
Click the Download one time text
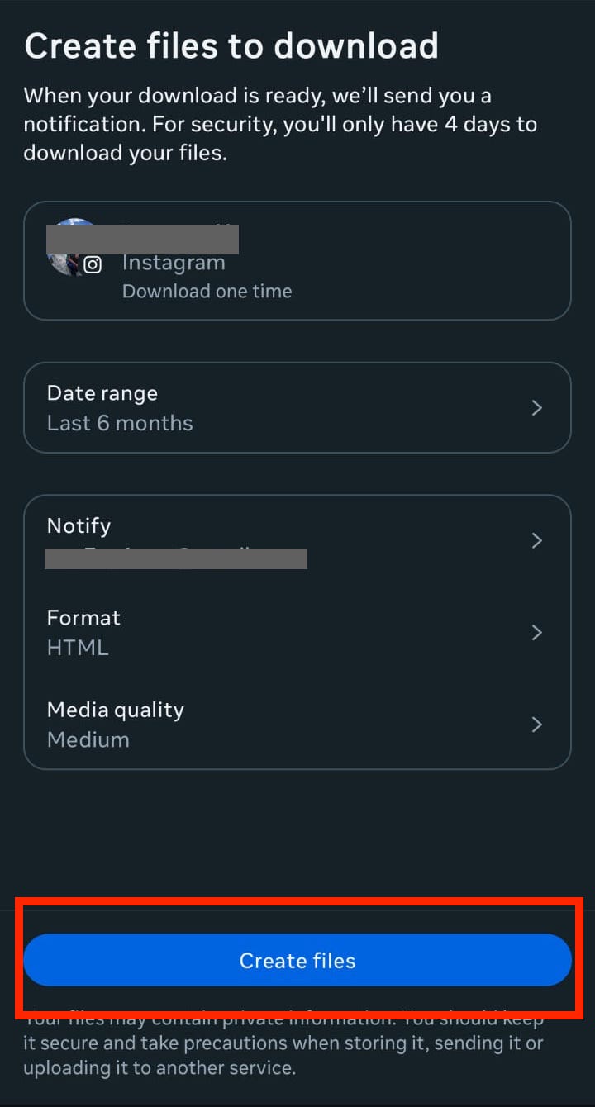[207, 292]
